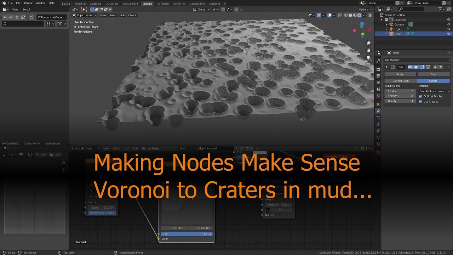Toggle modifier edit mode display
453x255 pixels.
pos(422,67)
